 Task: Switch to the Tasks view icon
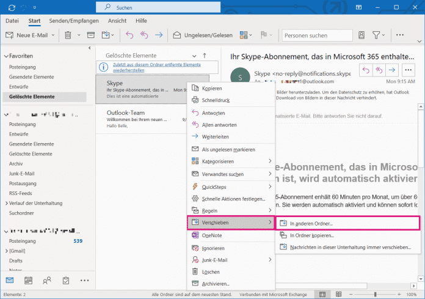66,280
